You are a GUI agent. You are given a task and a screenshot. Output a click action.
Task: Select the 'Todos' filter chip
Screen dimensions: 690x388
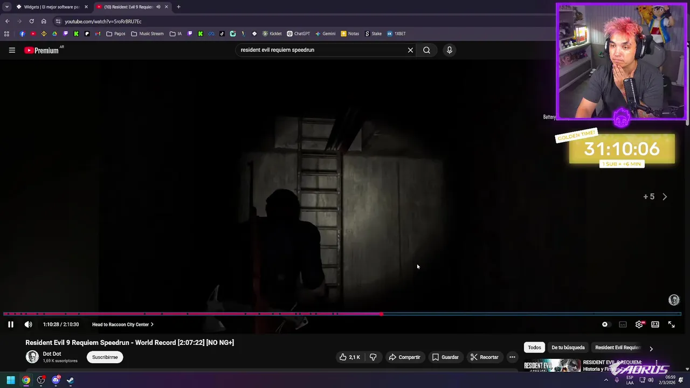[534, 348]
